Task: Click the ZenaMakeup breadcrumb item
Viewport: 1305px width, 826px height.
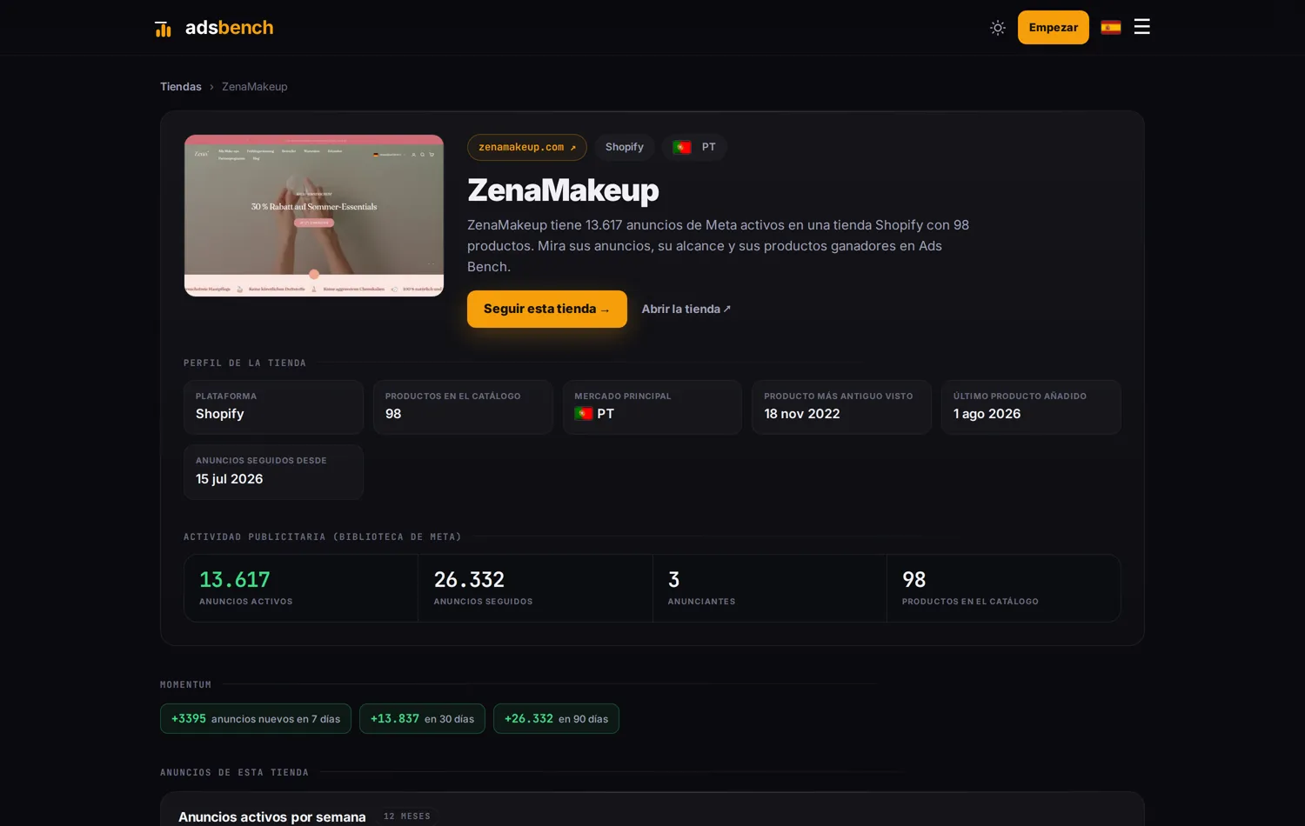Action: pos(255,87)
